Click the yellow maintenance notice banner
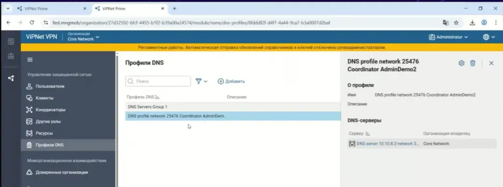The height and width of the screenshot is (187, 503). pyautogui.click(x=261, y=47)
